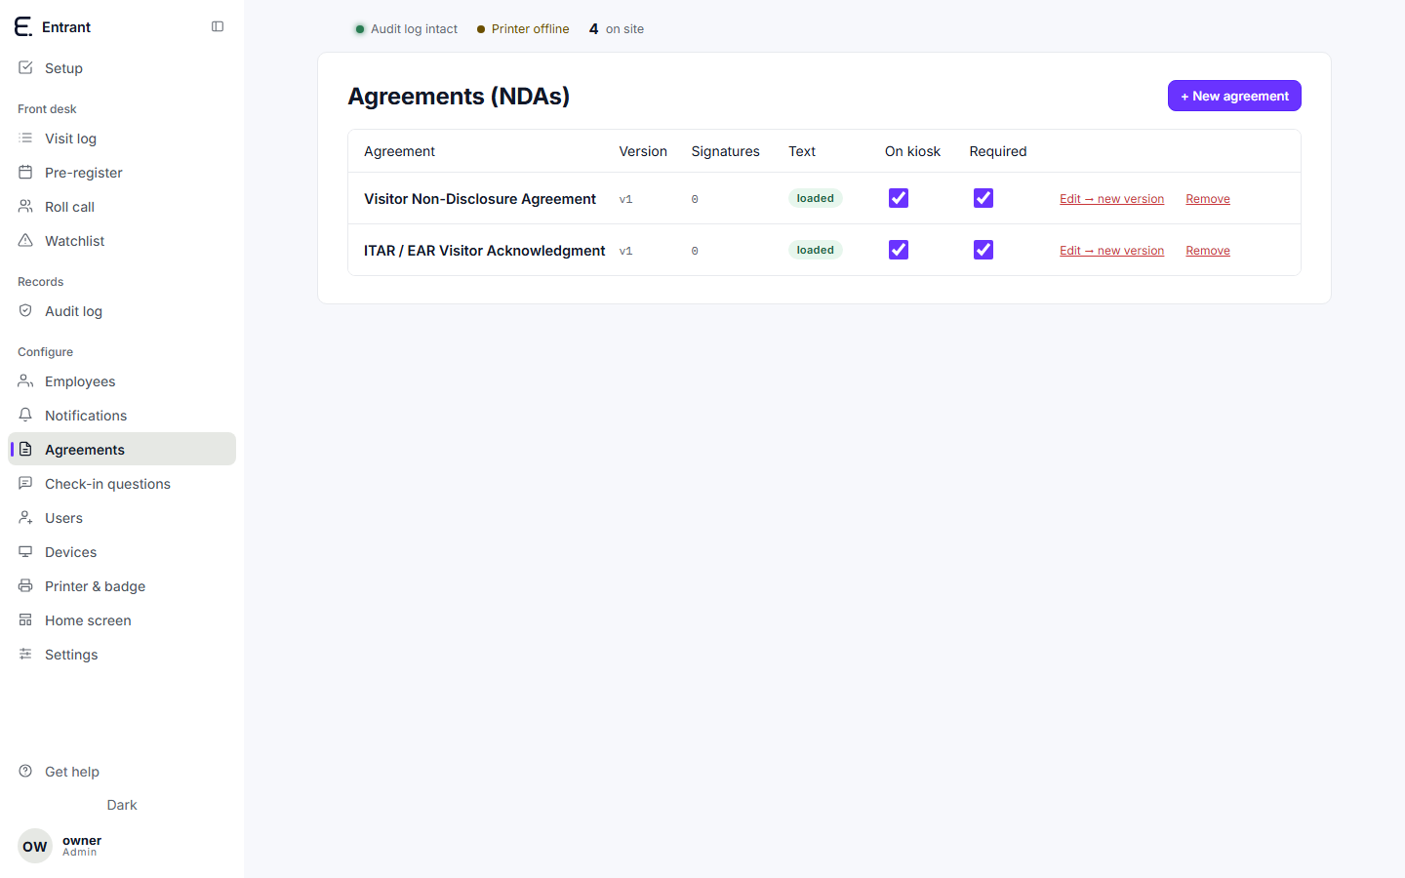The width and height of the screenshot is (1405, 878).
Task: Open the owner Admin account avatar
Action: click(35, 846)
